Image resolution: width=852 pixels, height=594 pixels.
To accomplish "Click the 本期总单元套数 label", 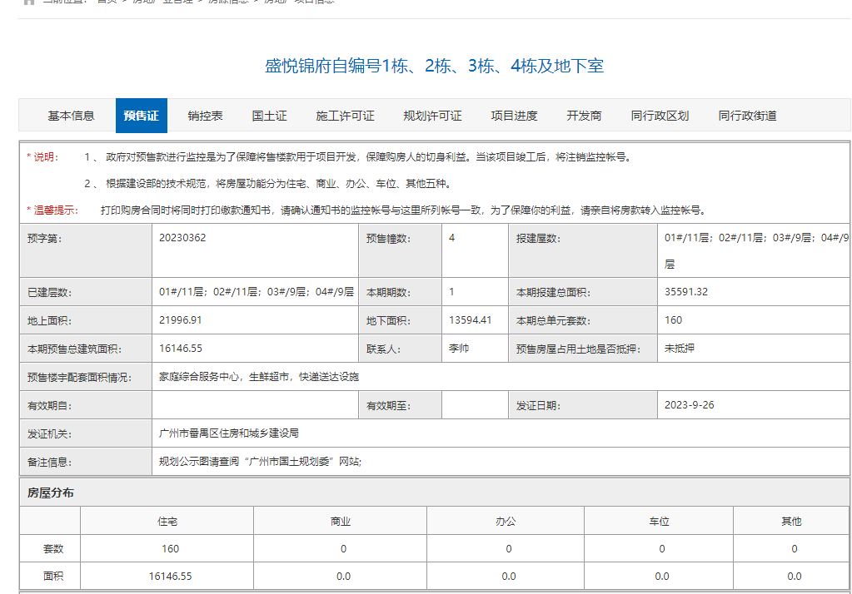I will pyautogui.click(x=553, y=321).
